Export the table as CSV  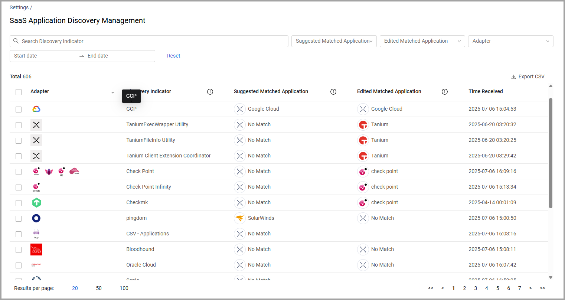click(528, 76)
